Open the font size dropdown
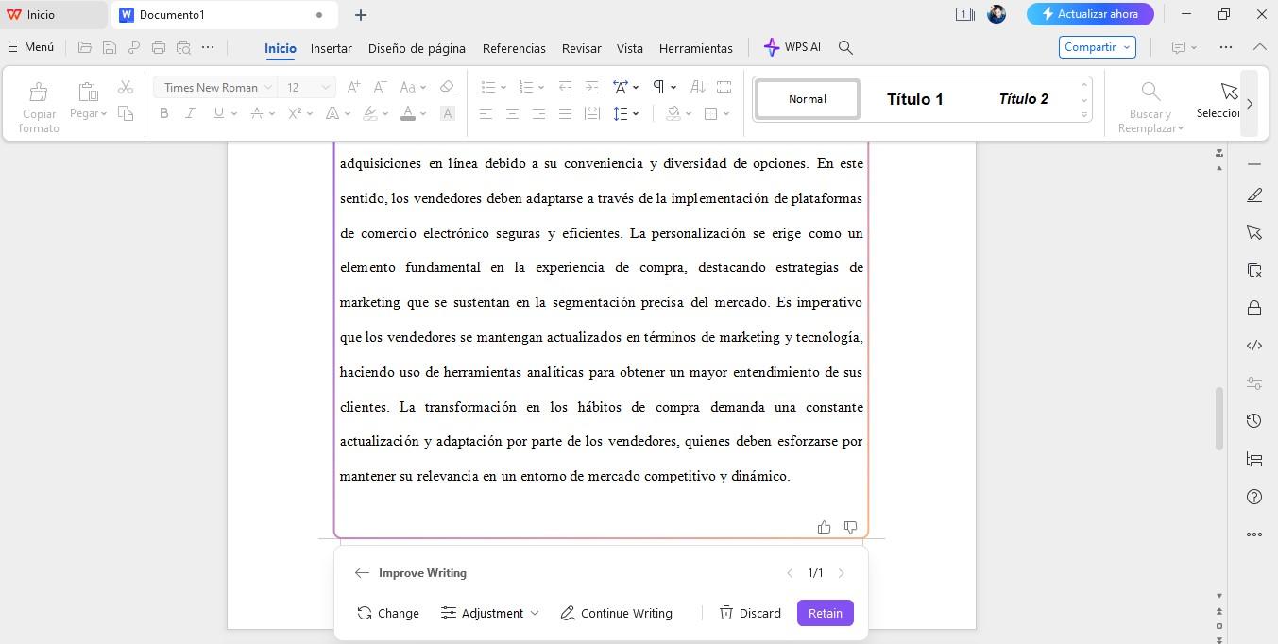 pyautogui.click(x=326, y=86)
